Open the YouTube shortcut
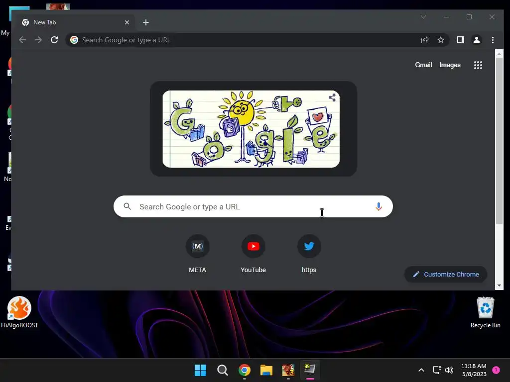Viewport: 510px width, 382px height. click(253, 254)
